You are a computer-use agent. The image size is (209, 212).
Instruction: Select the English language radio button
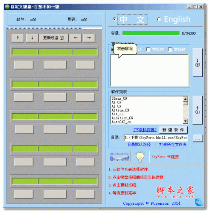159,19
